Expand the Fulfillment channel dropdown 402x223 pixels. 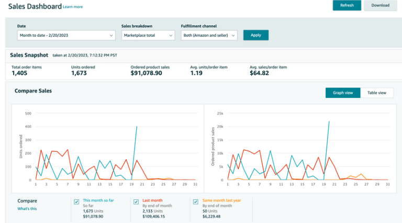(x=209, y=35)
